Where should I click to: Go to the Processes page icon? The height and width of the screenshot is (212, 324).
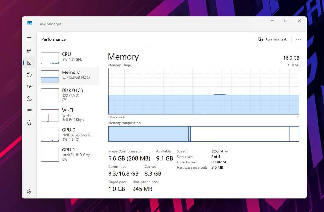point(29,51)
